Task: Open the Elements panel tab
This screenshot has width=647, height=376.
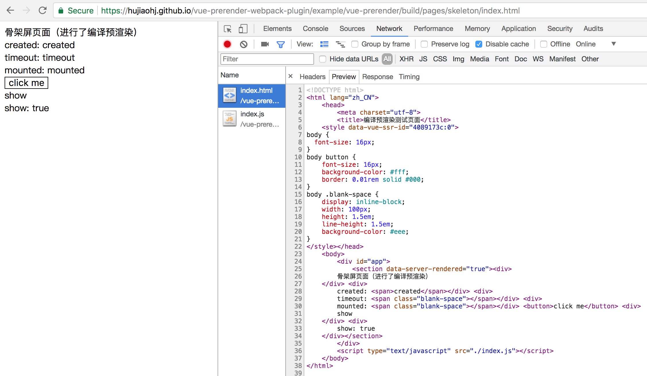Action: pyautogui.click(x=277, y=29)
